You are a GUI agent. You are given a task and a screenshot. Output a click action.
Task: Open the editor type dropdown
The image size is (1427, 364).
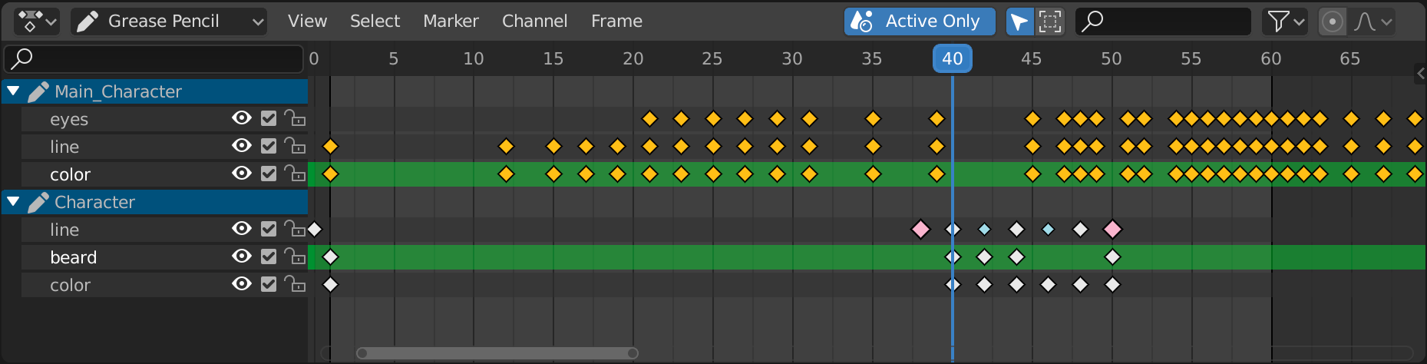click(36, 22)
